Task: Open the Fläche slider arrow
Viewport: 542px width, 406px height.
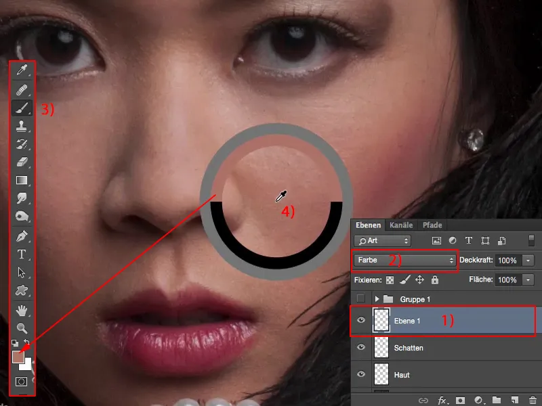Action: (x=528, y=279)
